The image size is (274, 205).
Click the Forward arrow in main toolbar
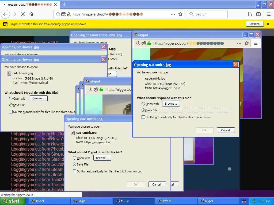pos(14,14)
